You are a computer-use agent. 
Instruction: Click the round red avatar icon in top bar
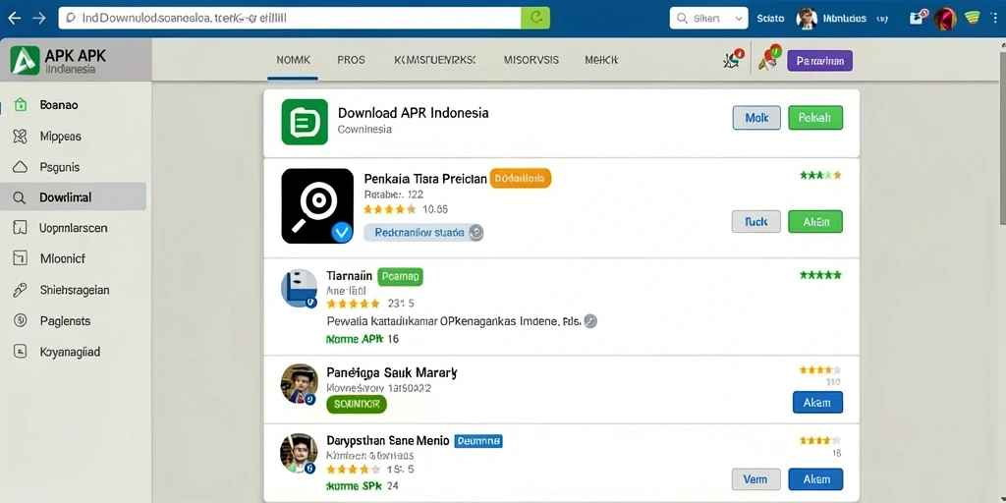point(945,19)
